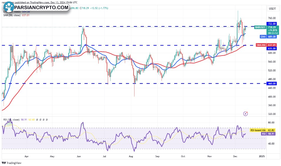Click the TradingView logo at bottom

[x=12, y=163]
